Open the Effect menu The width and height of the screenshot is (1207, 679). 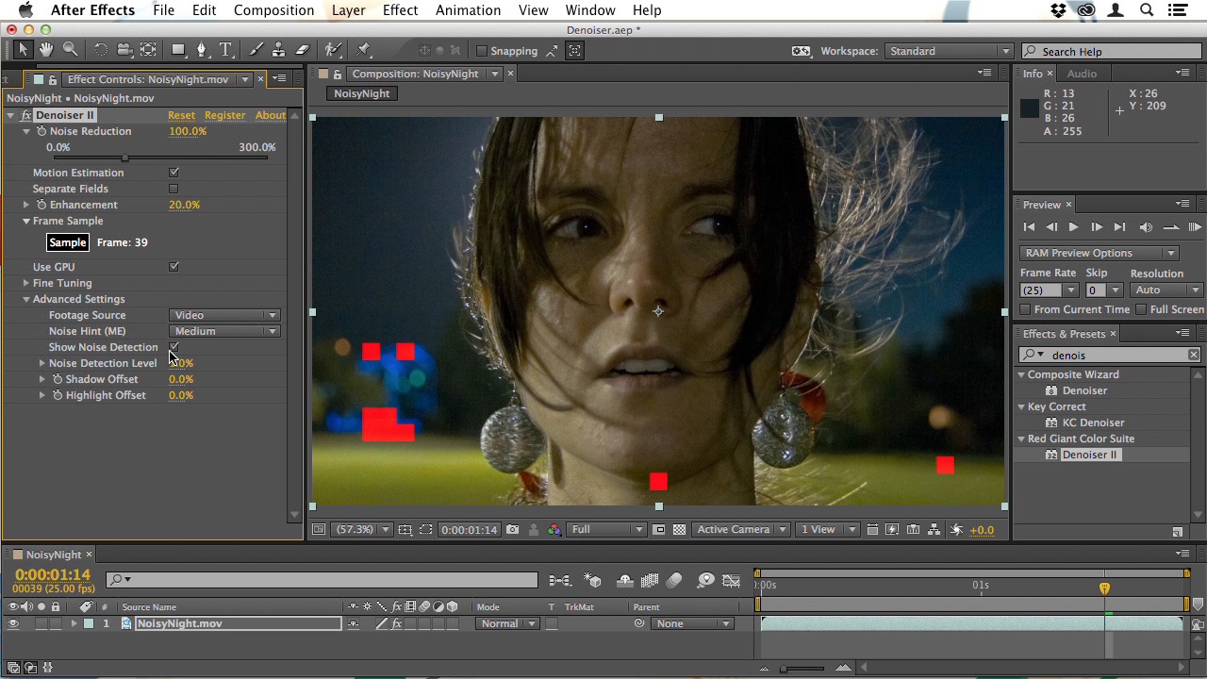click(x=400, y=10)
